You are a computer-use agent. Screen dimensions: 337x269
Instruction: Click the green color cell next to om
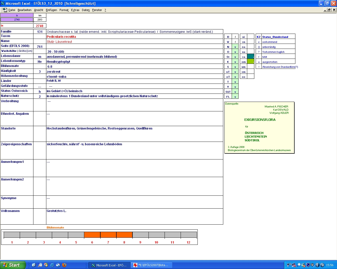click(251, 61)
